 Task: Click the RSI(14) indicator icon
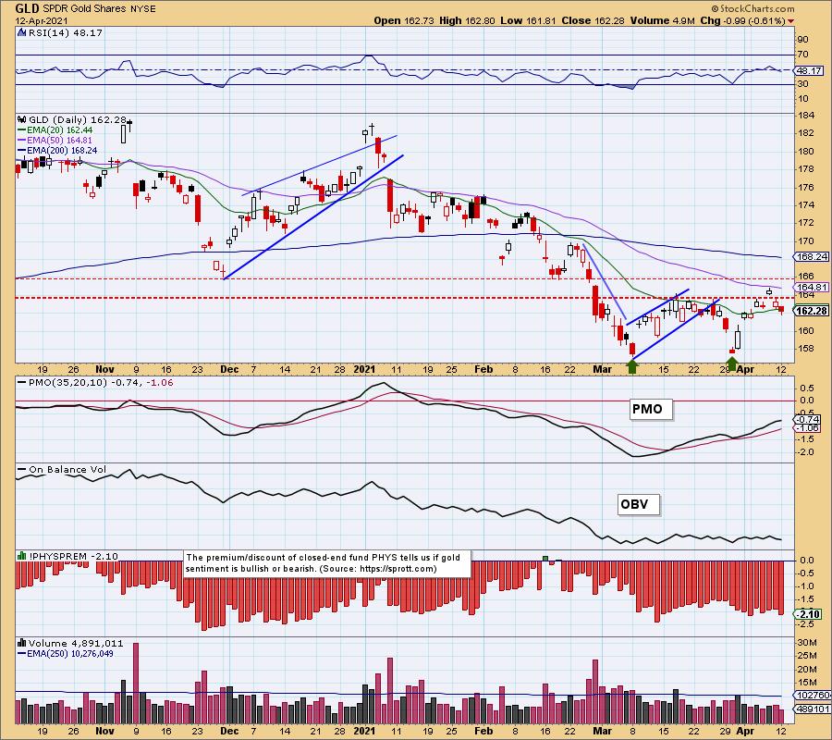(x=21, y=32)
